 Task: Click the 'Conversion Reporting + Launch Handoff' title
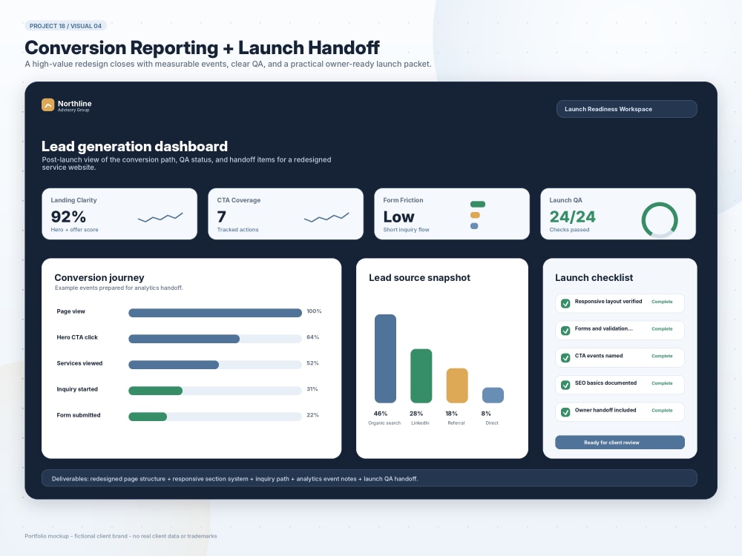pos(202,47)
